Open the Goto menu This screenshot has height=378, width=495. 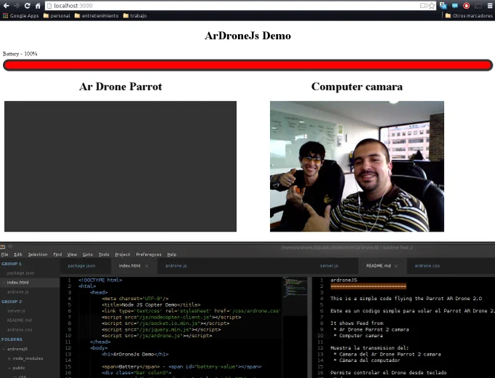88,254
